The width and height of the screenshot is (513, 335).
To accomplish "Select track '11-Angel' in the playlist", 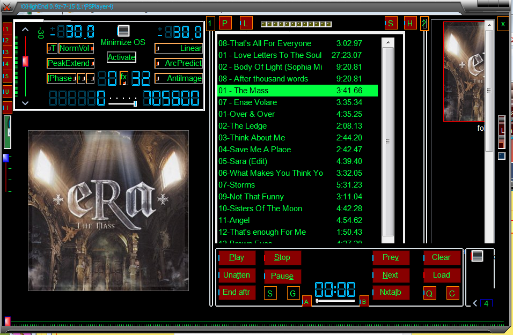I will pyautogui.click(x=297, y=220).
